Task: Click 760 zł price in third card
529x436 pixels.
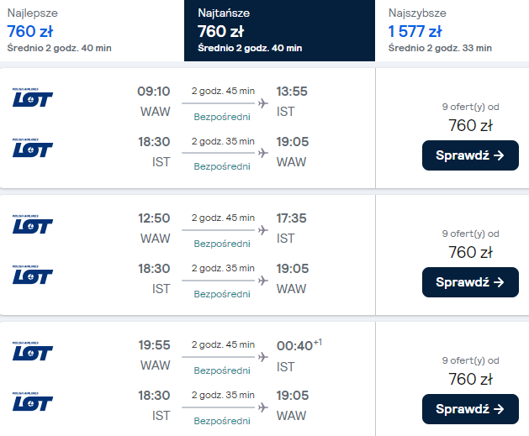Action: pyautogui.click(x=470, y=378)
